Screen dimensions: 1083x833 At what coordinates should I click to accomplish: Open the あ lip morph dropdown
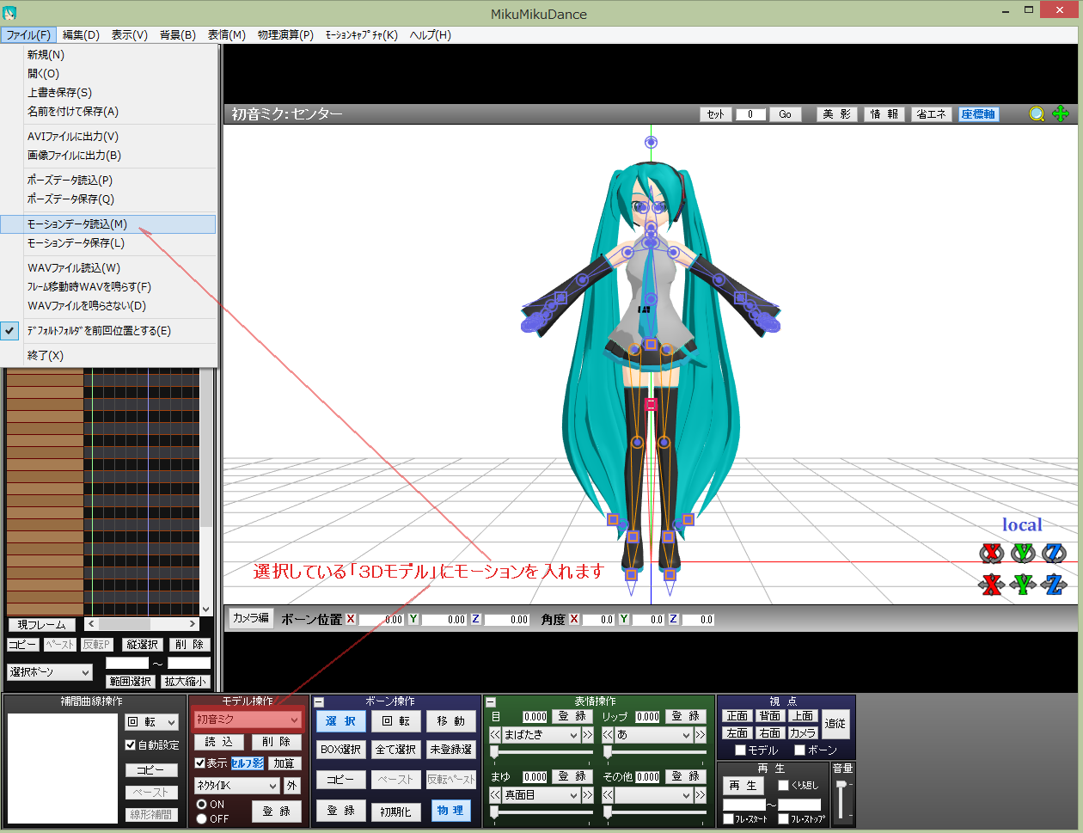pos(654,735)
